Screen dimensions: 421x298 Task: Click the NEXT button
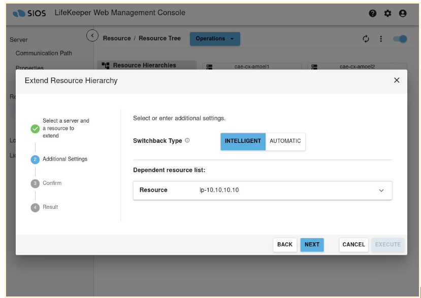click(312, 245)
